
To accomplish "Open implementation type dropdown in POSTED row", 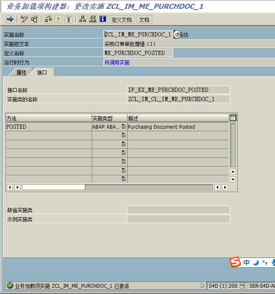I will pos(123,126).
